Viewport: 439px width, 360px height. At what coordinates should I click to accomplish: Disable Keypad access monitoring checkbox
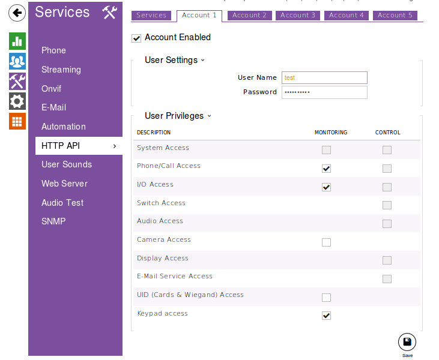pyautogui.click(x=326, y=316)
